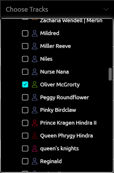This screenshot has height=173, width=114.
Task: Click the track list scrollbar thumb
Action: point(110,74)
